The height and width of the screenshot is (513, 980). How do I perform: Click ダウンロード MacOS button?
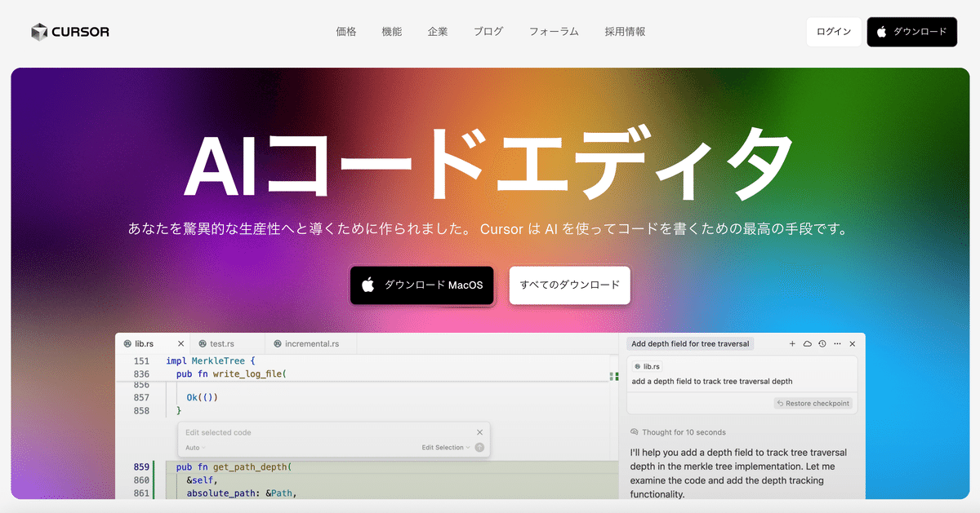point(421,285)
